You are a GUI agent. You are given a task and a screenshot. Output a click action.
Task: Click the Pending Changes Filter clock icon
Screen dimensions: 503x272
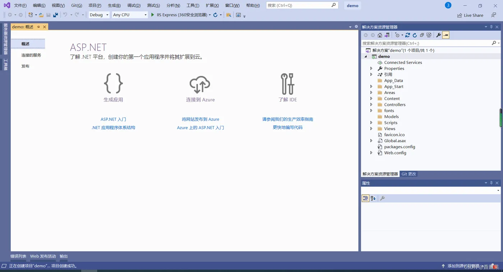coord(397,35)
